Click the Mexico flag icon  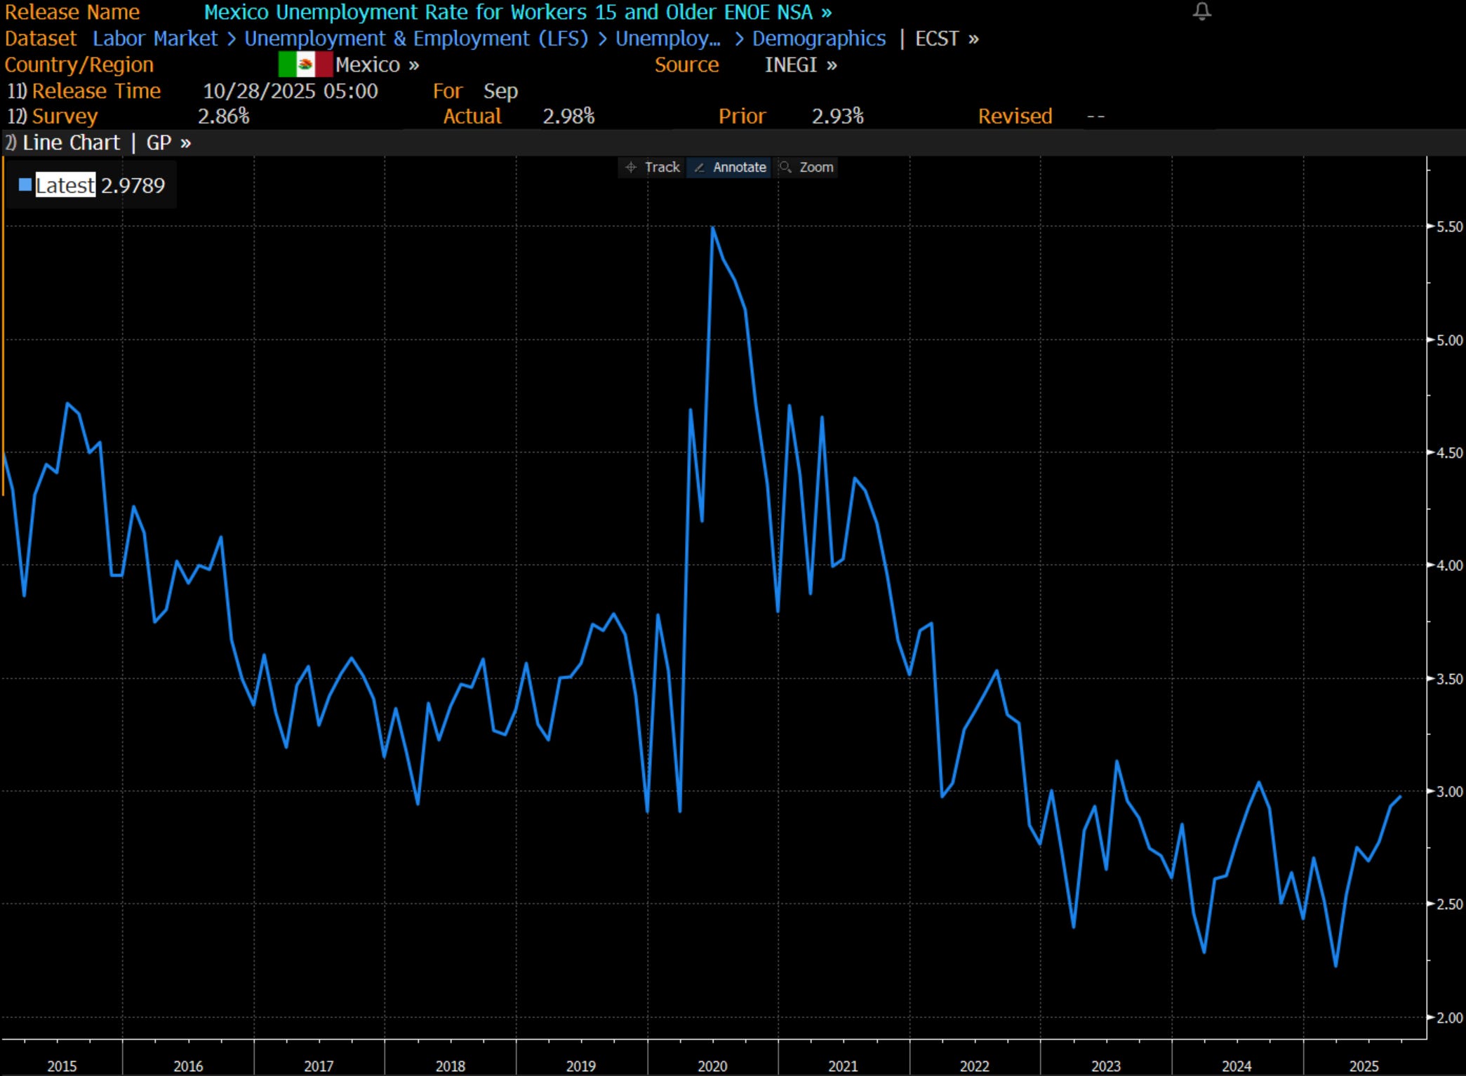tap(305, 65)
